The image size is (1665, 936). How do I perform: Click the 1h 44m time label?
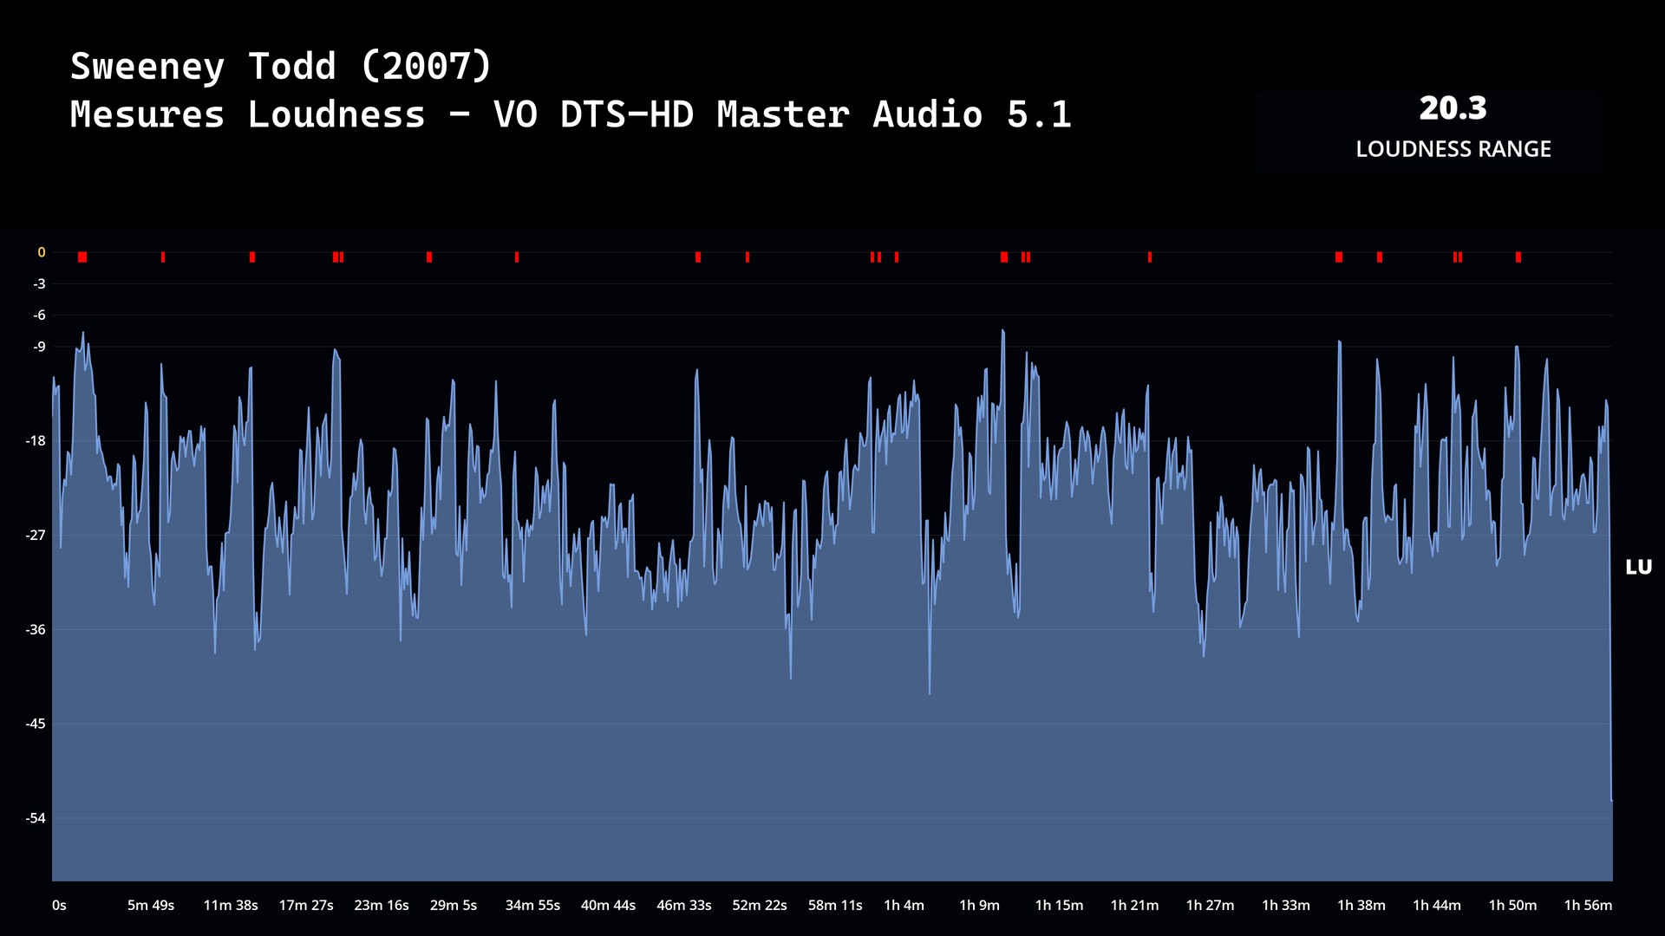(x=1437, y=905)
